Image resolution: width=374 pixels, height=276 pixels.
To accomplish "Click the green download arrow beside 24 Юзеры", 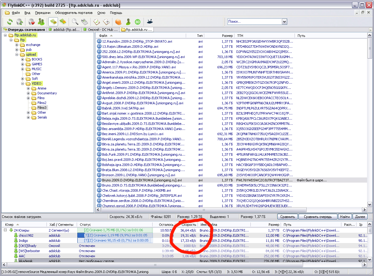I will [x=11, y=230].
